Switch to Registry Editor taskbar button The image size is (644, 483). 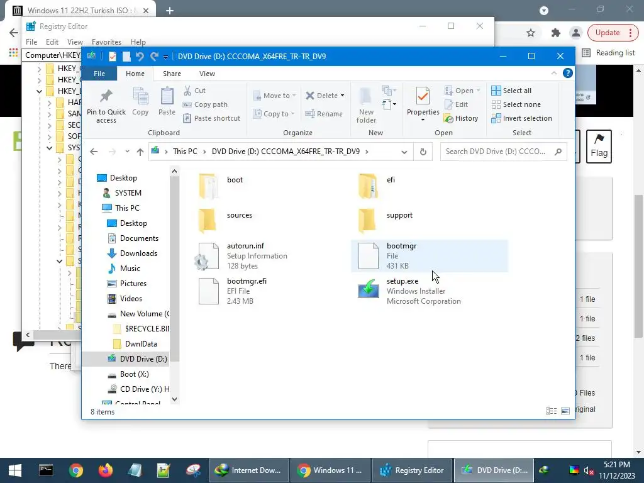coord(412,470)
